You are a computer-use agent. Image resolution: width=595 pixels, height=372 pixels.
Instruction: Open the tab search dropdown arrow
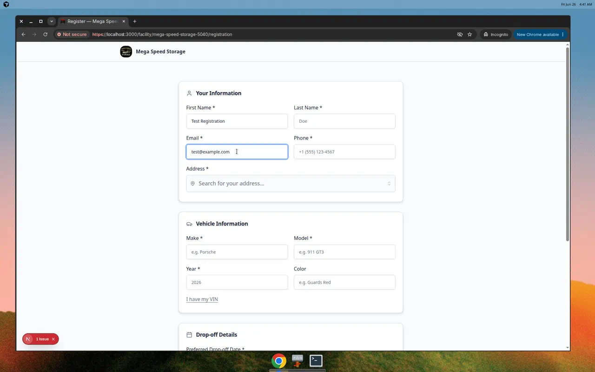pos(52,21)
